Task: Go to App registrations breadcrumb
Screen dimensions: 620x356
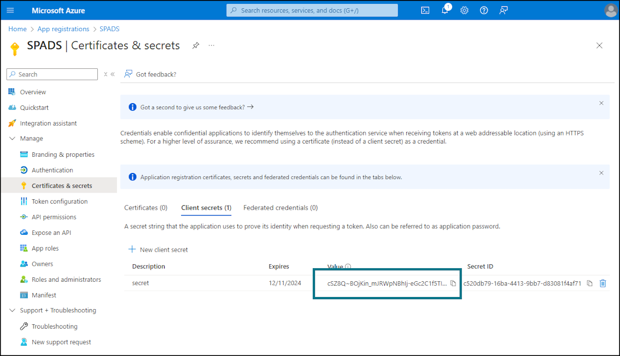Action: (63, 29)
